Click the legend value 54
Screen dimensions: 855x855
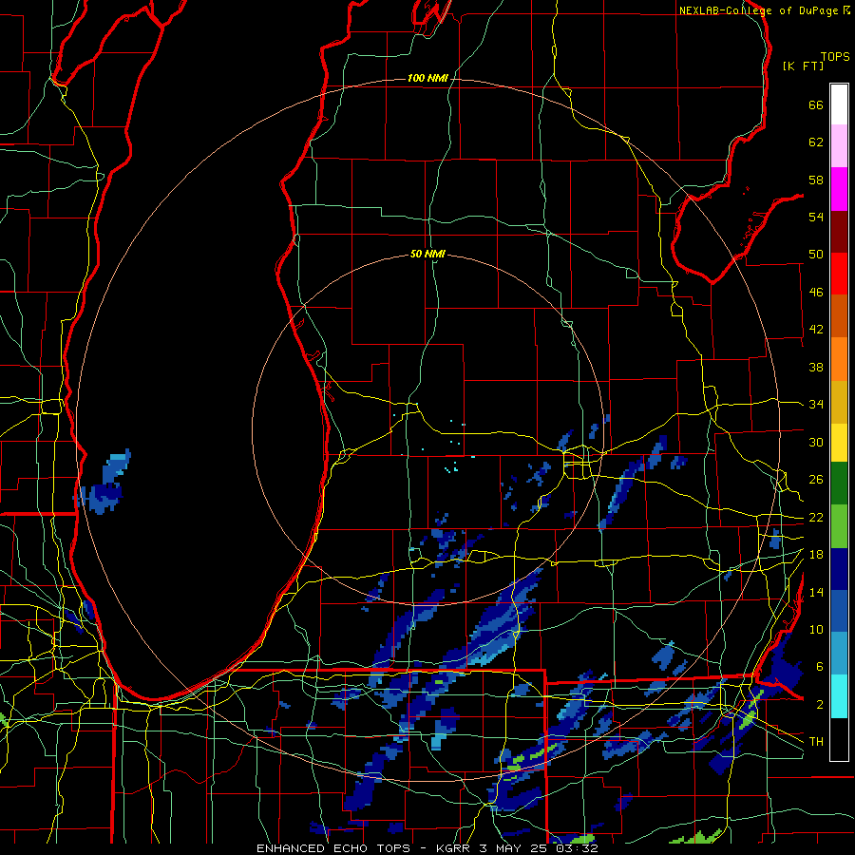pos(816,217)
